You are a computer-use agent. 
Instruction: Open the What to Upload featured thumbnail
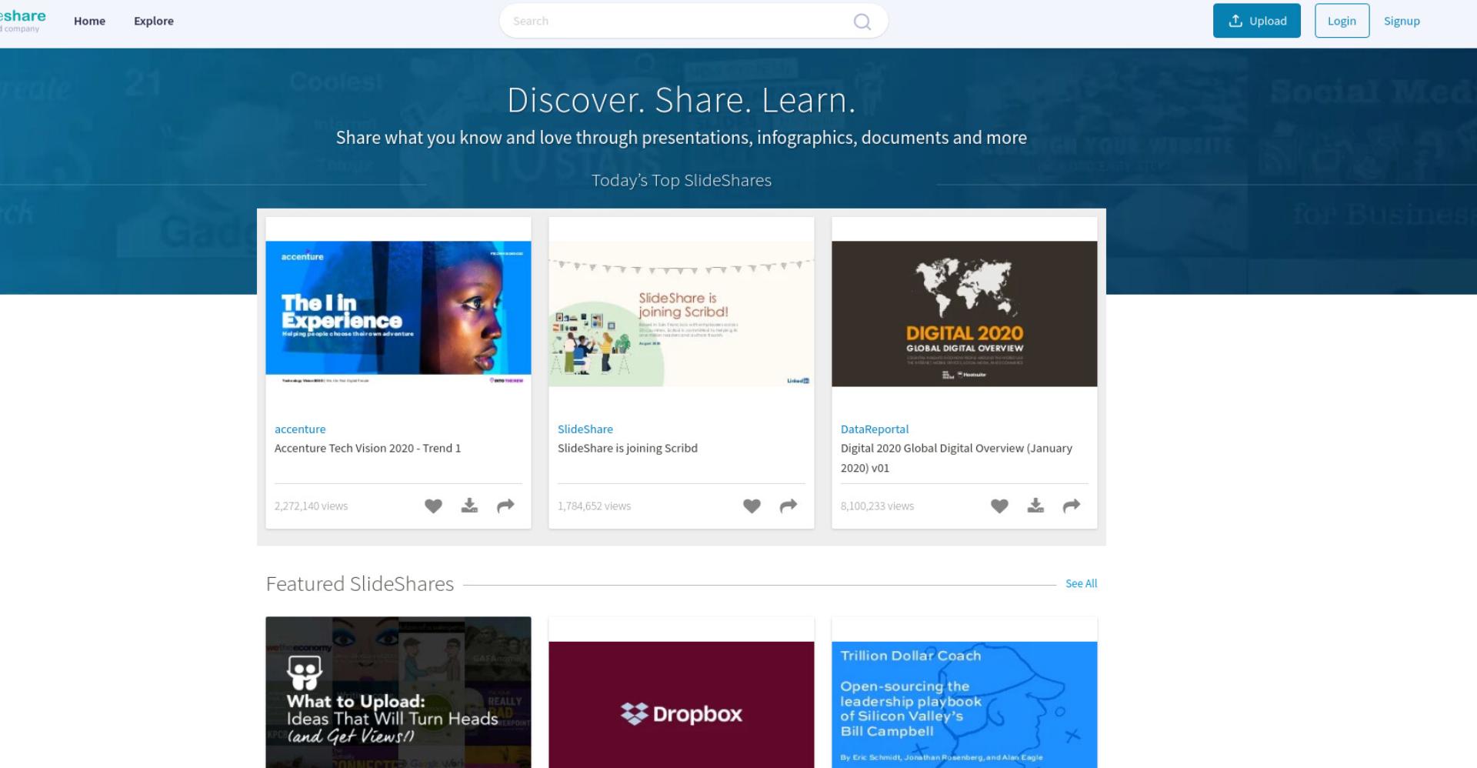click(398, 692)
